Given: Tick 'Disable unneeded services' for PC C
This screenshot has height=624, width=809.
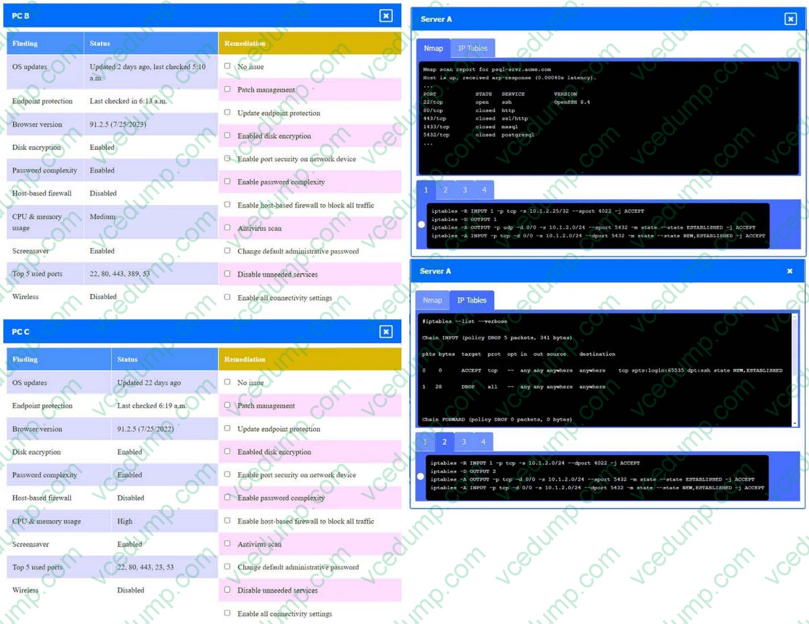Looking at the screenshot, I should click(228, 590).
